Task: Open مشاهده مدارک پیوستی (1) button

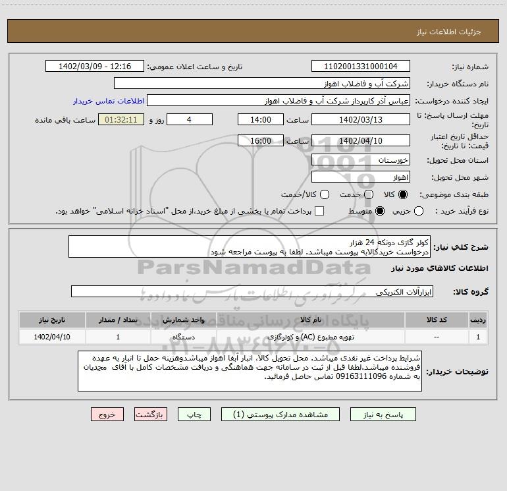Action: pyautogui.click(x=280, y=415)
